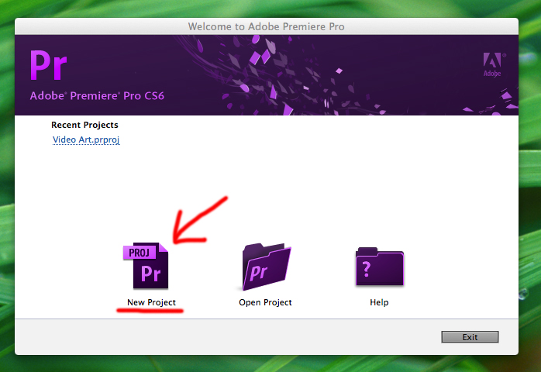Screen dimensions: 541x372
Task: Click the Welcome to Adobe Premiere Pro title bar
Action: pos(267,26)
